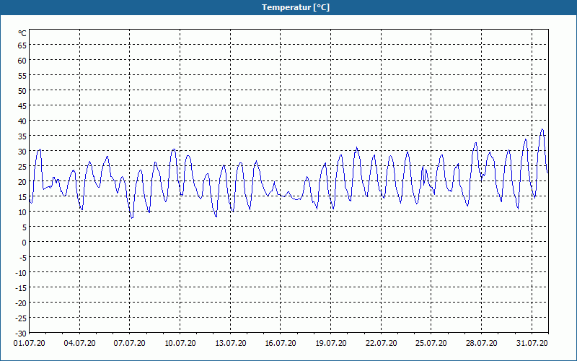This screenshot has width=577, height=361.
Task: Click the 55 y-axis label
Action: point(22,76)
